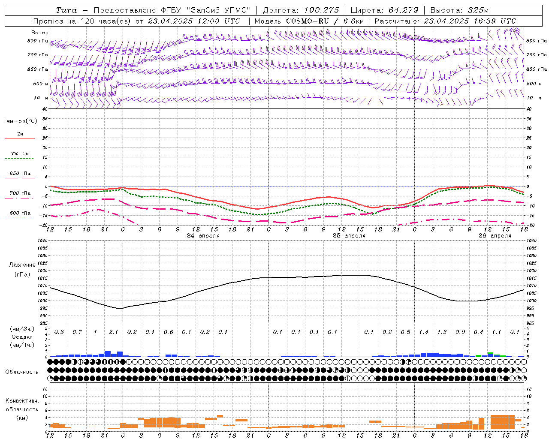Click the "26 апреля" date label
Image resolution: width=549 pixels, height=439 pixels.
click(495, 236)
